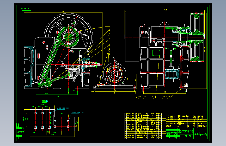
Task: Click the callout label 13 12 11 10
Action: pyautogui.click(x=165, y=97)
